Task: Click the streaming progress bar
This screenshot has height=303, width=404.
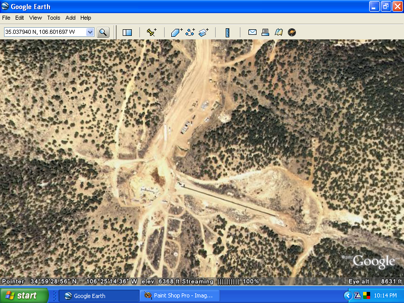Action: [228, 282]
